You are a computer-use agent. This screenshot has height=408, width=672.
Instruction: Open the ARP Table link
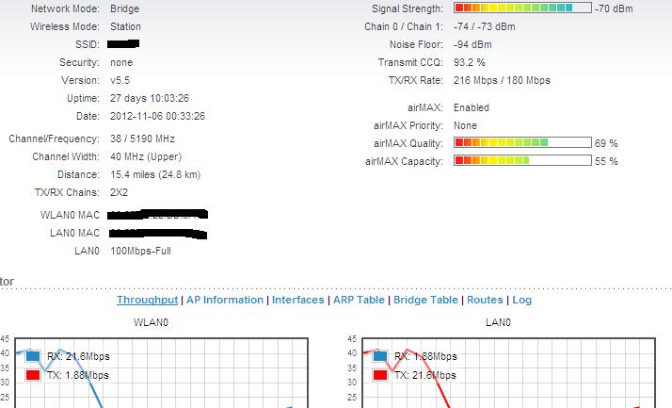coord(359,300)
